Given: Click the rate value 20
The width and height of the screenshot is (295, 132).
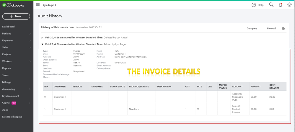Looking at the screenshot, I should [198, 109].
